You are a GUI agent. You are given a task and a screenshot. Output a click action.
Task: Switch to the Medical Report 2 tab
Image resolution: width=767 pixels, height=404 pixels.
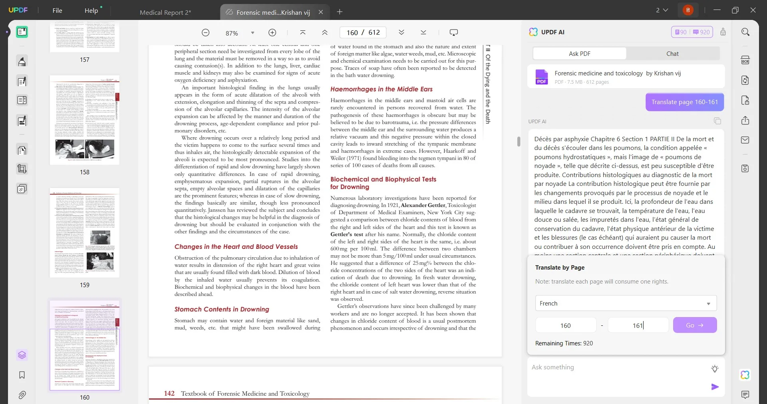[x=165, y=12]
